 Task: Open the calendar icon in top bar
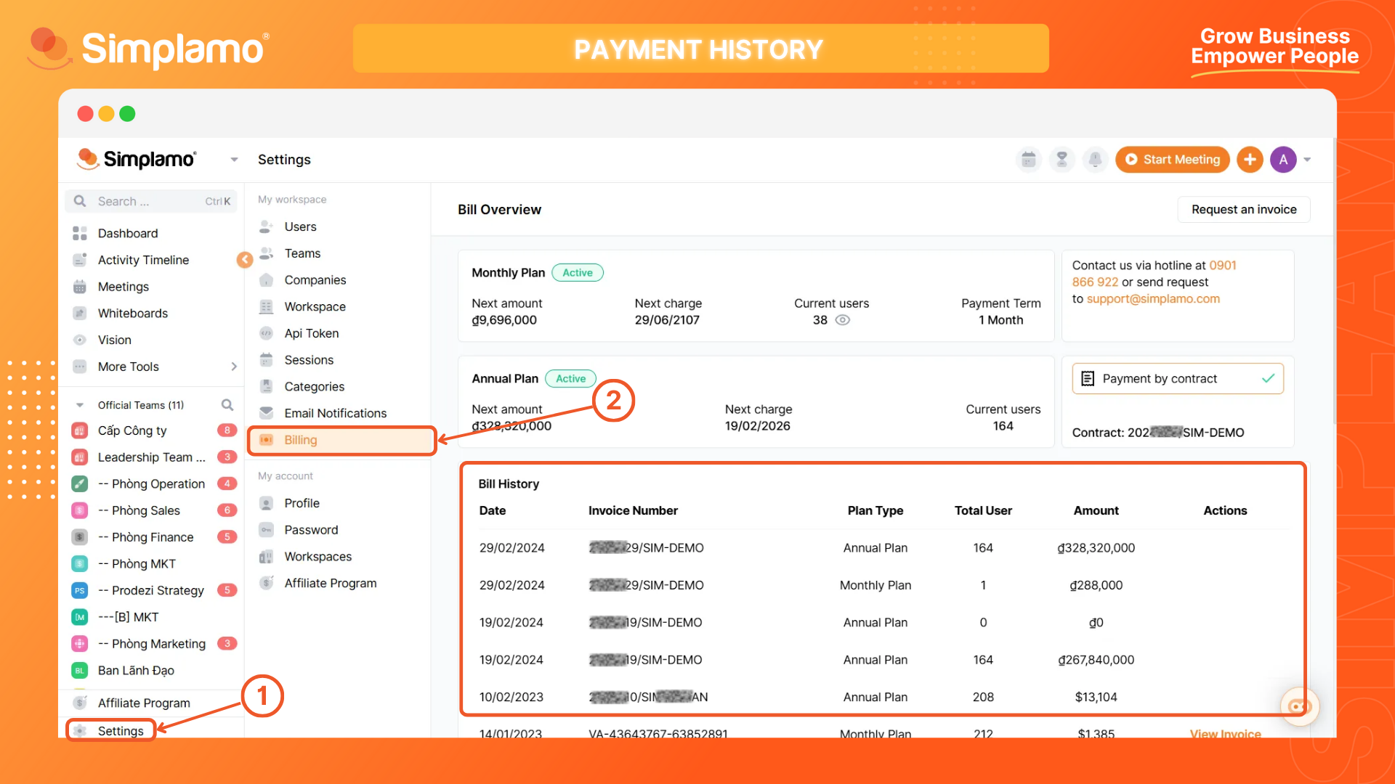click(1028, 160)
